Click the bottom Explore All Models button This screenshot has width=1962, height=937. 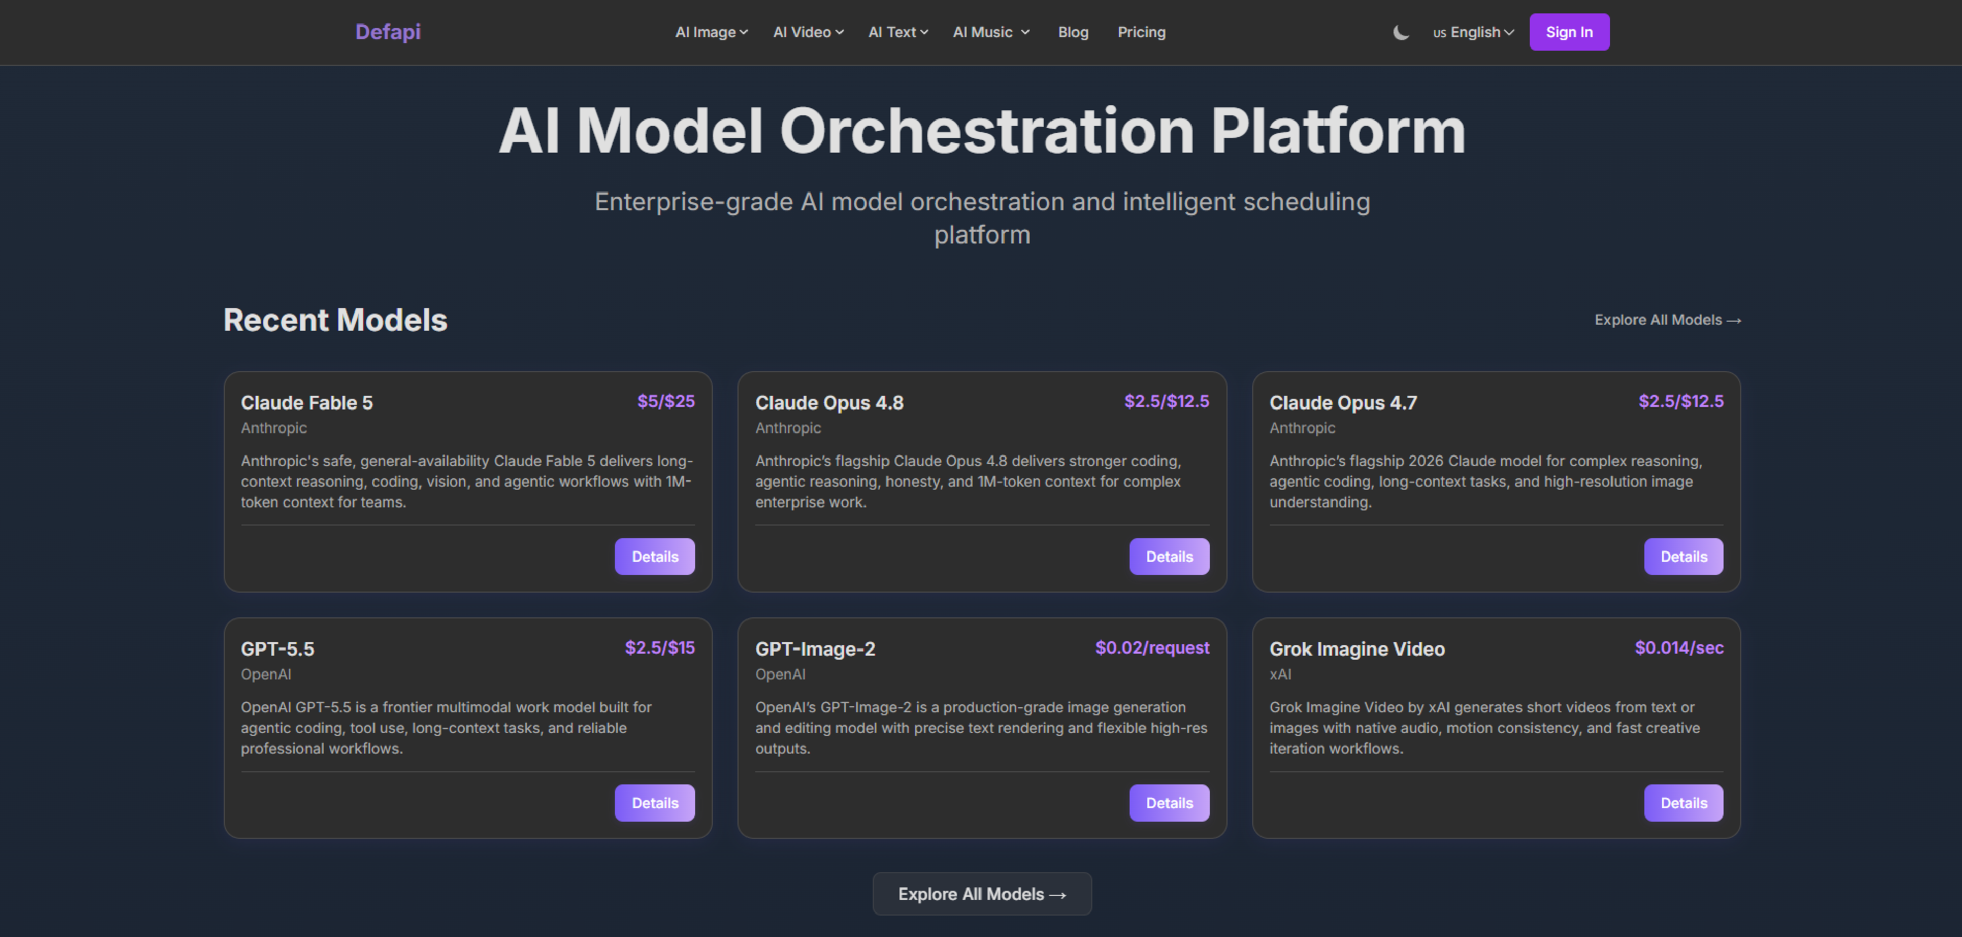coord(982,894)
